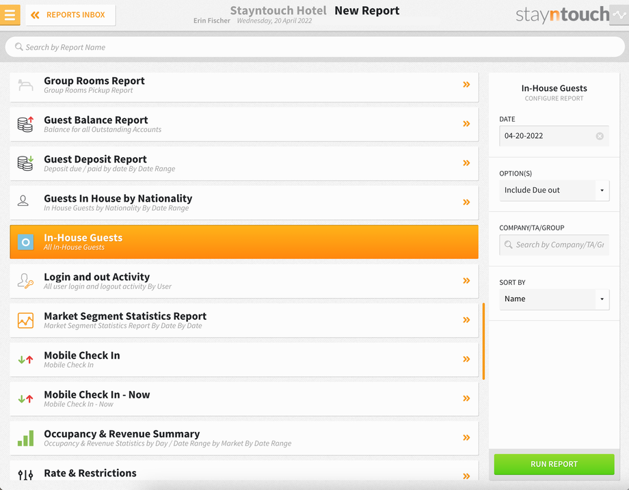Focus the Search by Report Name field
The height and width of the screenshot is (490, 629).
click(x=315, y=47)
